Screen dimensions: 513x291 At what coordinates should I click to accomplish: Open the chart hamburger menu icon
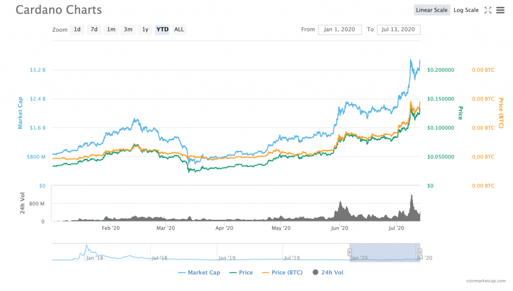500,10
